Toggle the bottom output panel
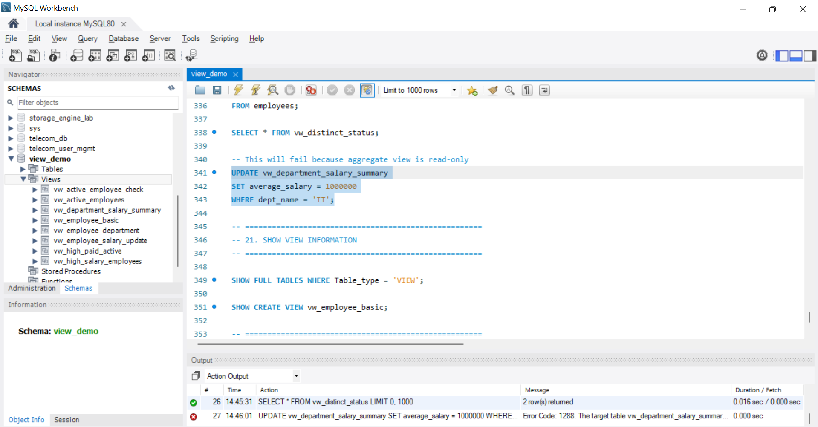The height and width of the screenshot is (427, 818). coord(796,55)
